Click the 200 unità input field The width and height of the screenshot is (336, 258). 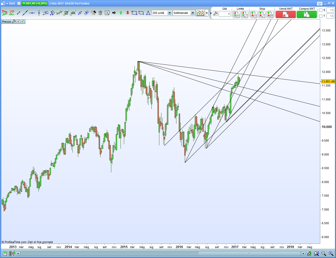(159, 13)
